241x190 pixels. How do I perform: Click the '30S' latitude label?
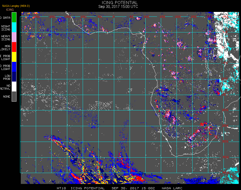(225, 141)
